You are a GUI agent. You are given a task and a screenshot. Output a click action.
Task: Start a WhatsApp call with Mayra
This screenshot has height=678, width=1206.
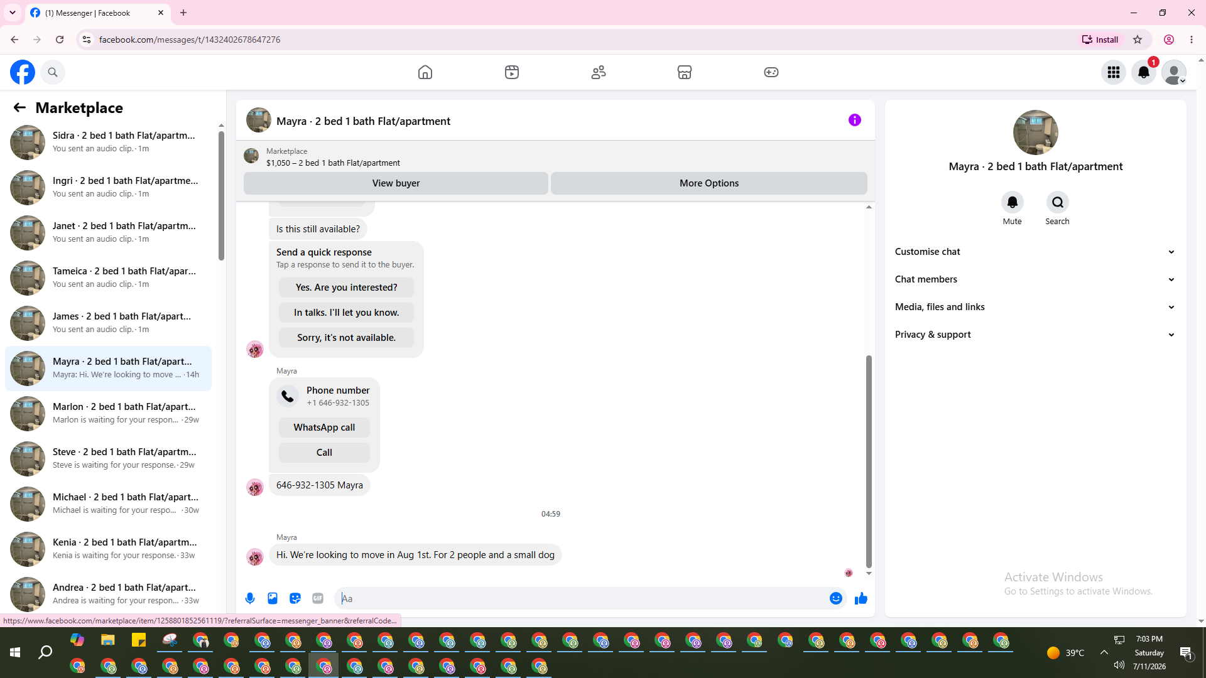coord(324,428)
